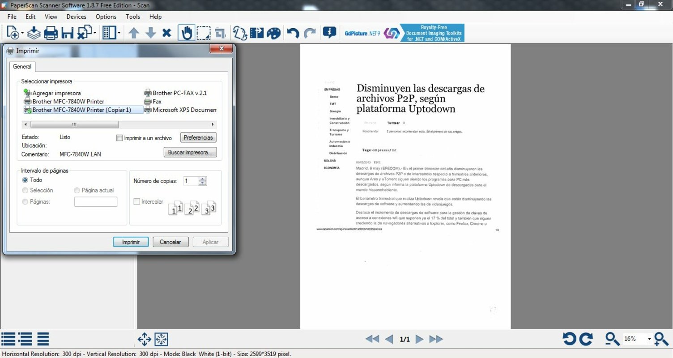Viewport: 673px width, 358px height.
Task: Open the Devices menu
Action: tap(76, 17)
